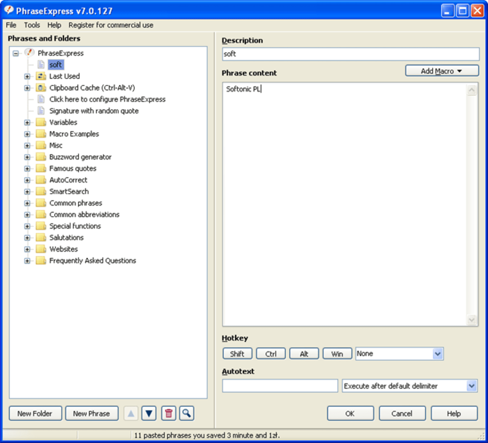Click the Cancel button

pyautogui.click(x=402, y=413)
